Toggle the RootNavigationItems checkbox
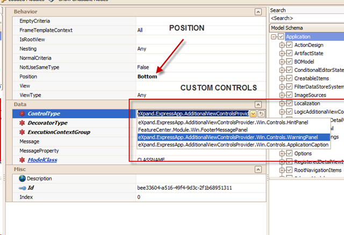Image resolution: width=344 pixels, height=235 pixels. (x=289, y=170)
